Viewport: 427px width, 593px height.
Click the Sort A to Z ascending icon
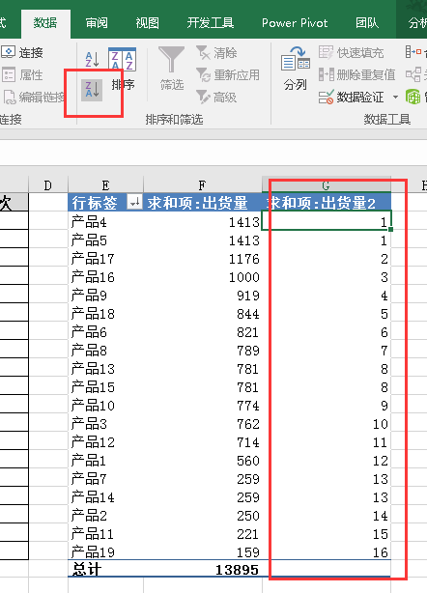click(92, 59)
